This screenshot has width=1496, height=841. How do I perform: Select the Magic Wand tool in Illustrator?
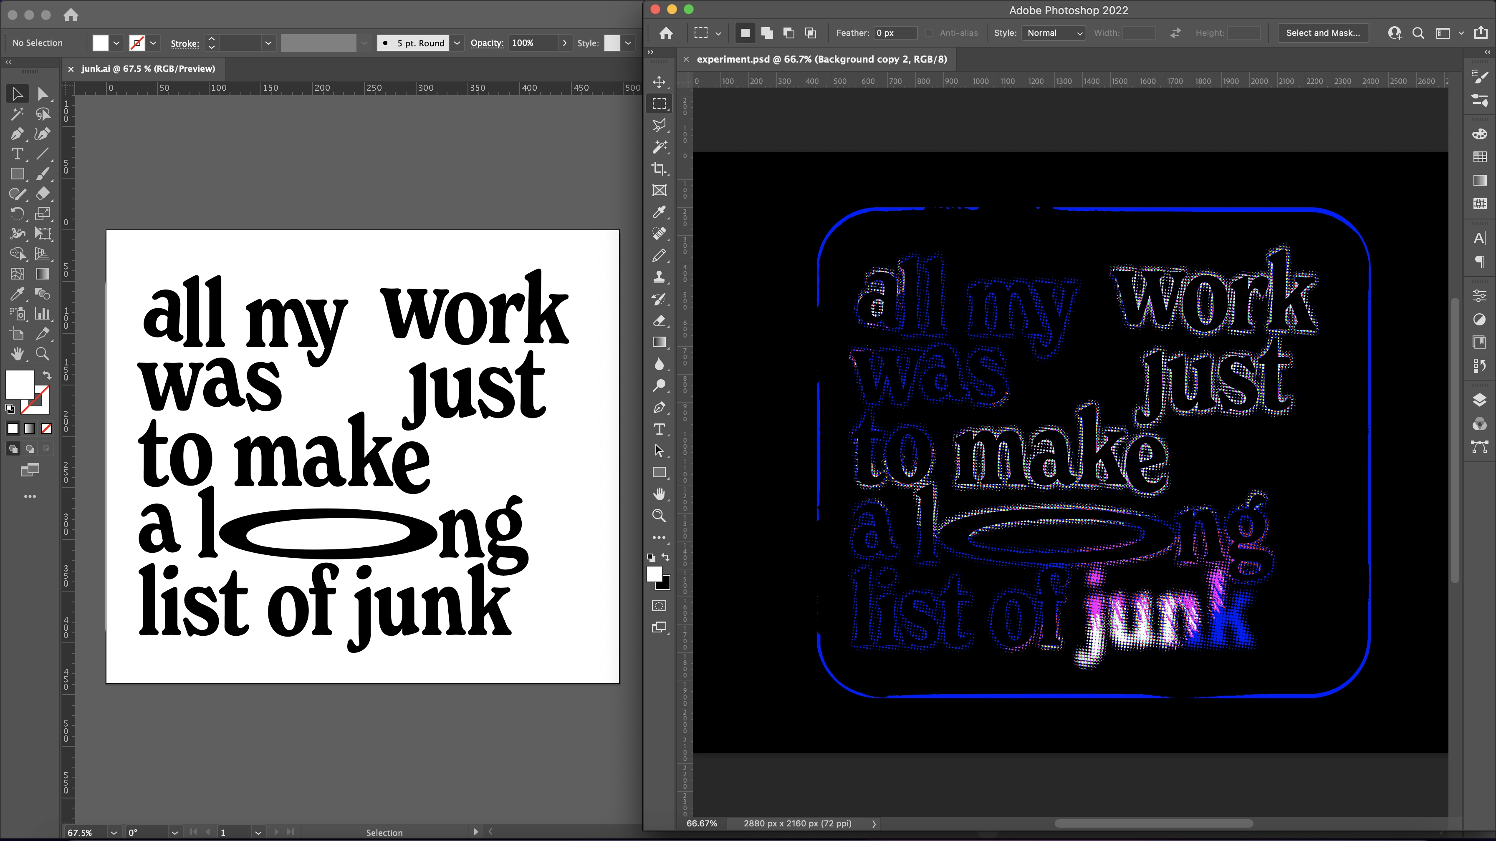[x=17, y=114]
